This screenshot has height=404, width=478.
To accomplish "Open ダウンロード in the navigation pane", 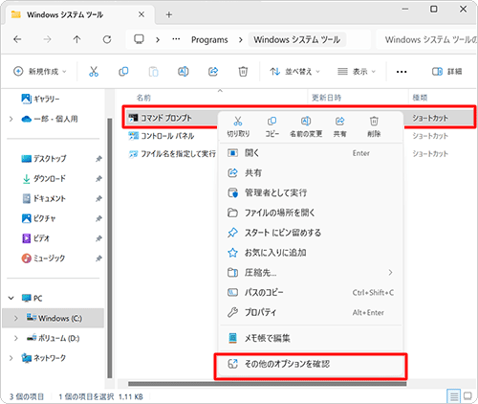I will (44, 179).
